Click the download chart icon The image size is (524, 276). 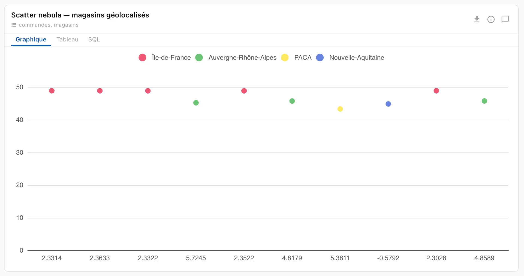[477, 19]
